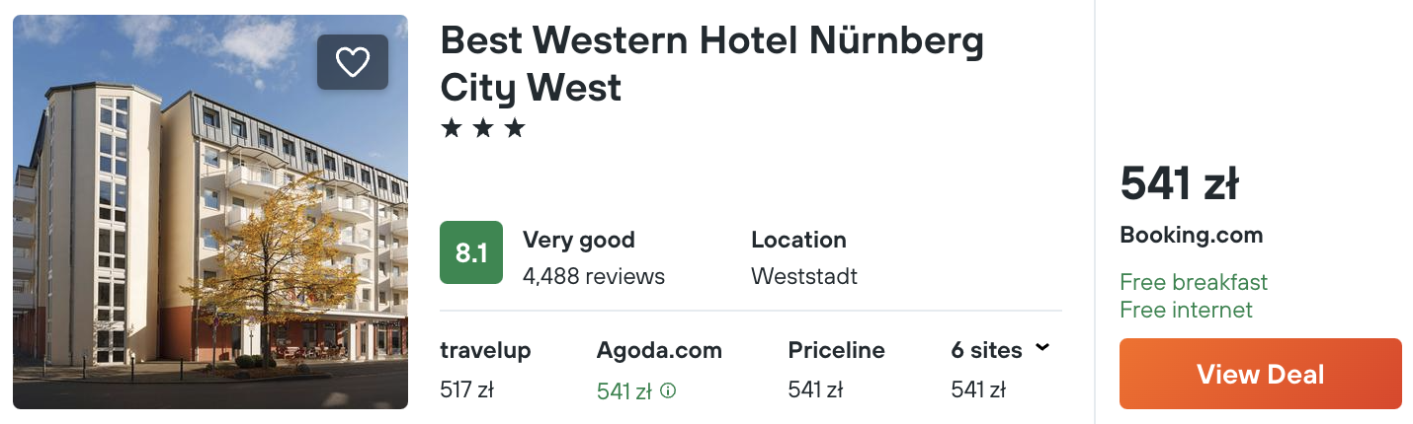Click the Free breakfast amenity text
Screen dimensions: 1413x424
[1194, 282]
